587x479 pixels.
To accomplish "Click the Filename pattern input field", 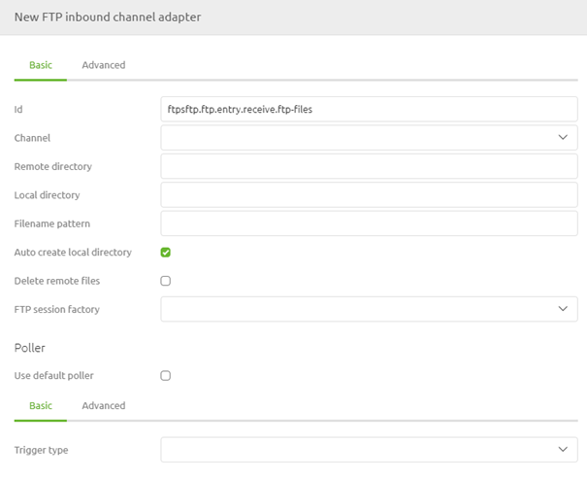I will (369, 223).
